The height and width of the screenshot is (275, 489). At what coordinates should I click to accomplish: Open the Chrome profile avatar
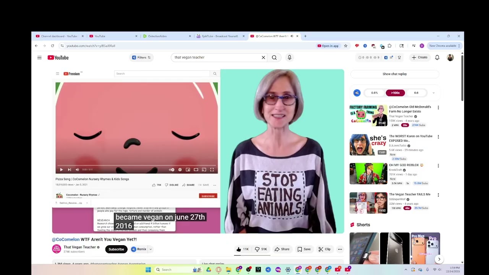[x=422, y=46]
